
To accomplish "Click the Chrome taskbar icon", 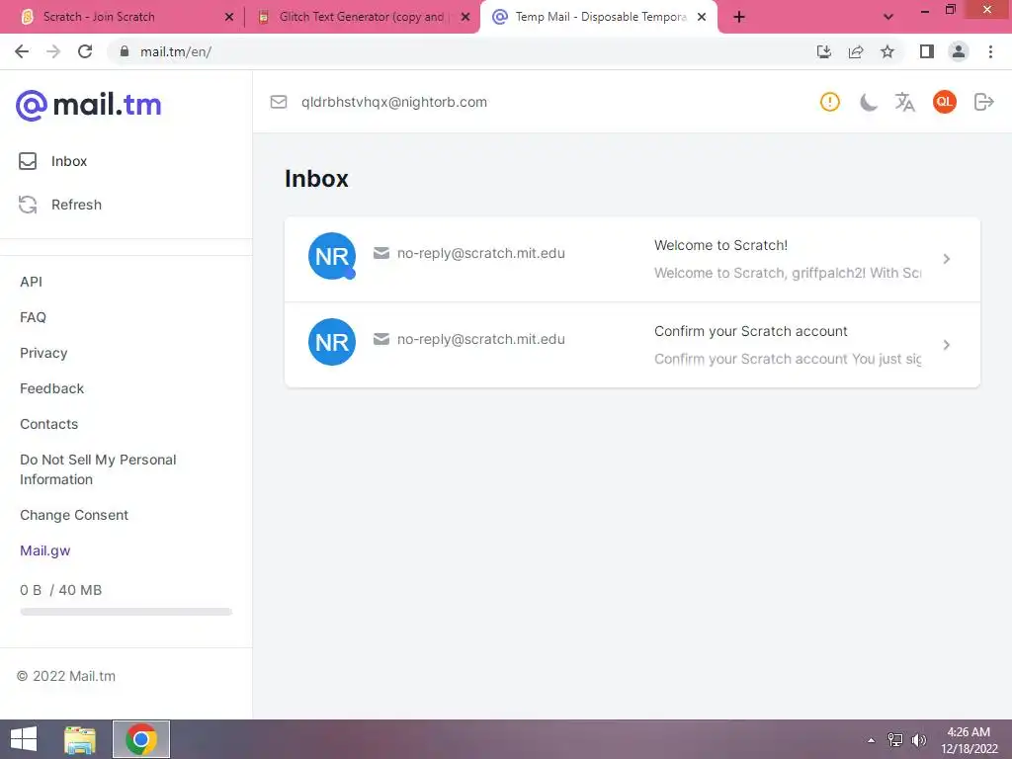I will [141, 739].
